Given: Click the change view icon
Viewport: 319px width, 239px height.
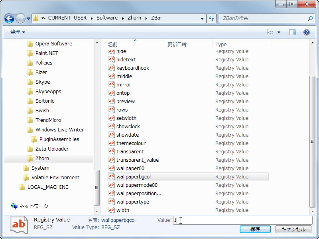Looking at the screenshot, I should [270, 32].
